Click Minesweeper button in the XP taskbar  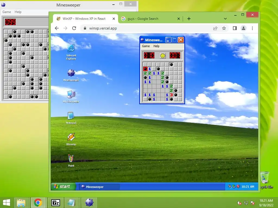click(99, 187)
